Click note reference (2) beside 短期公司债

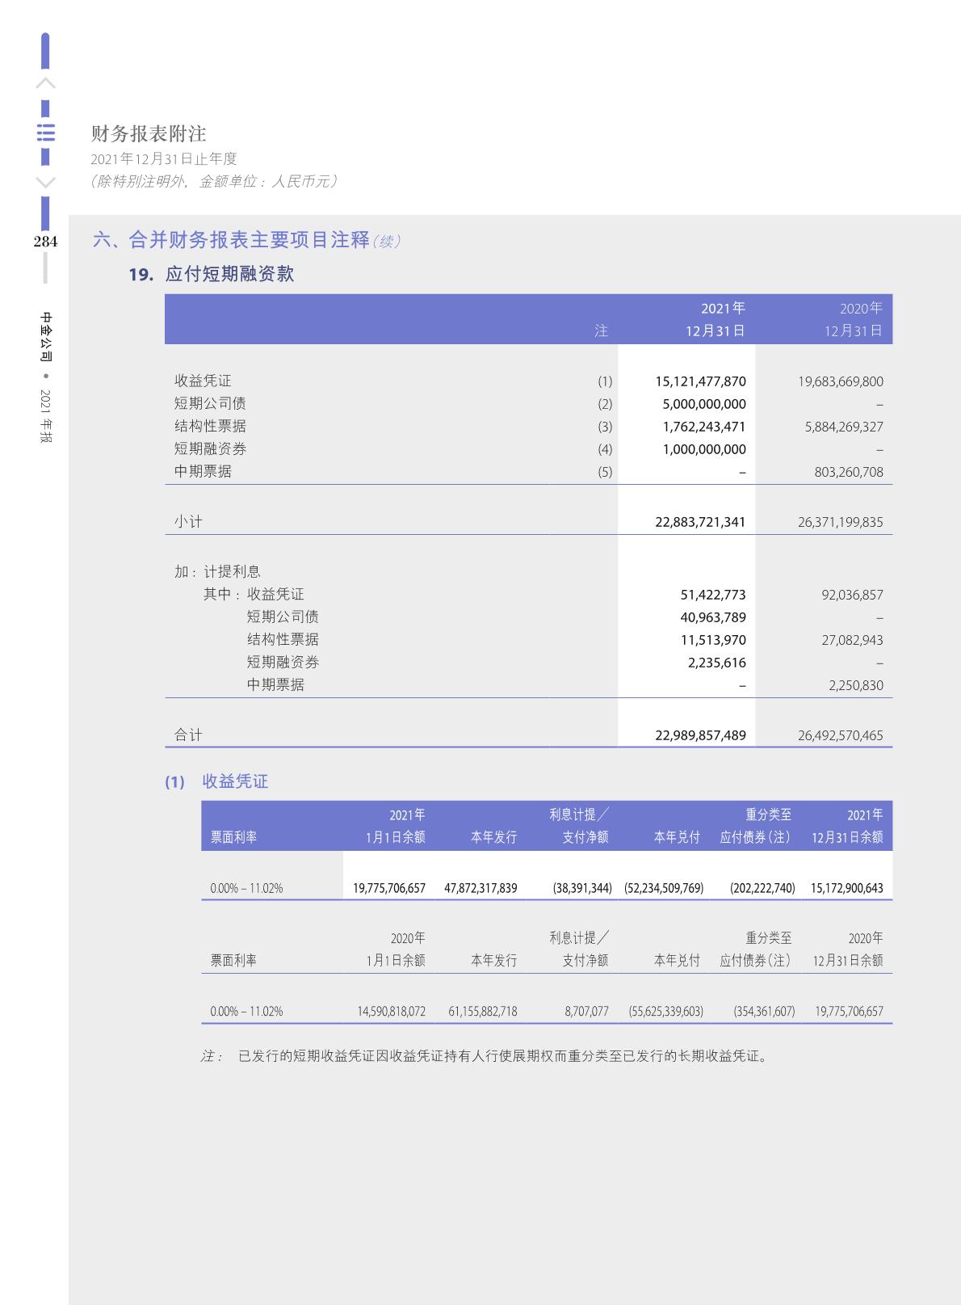coord(605,404)
